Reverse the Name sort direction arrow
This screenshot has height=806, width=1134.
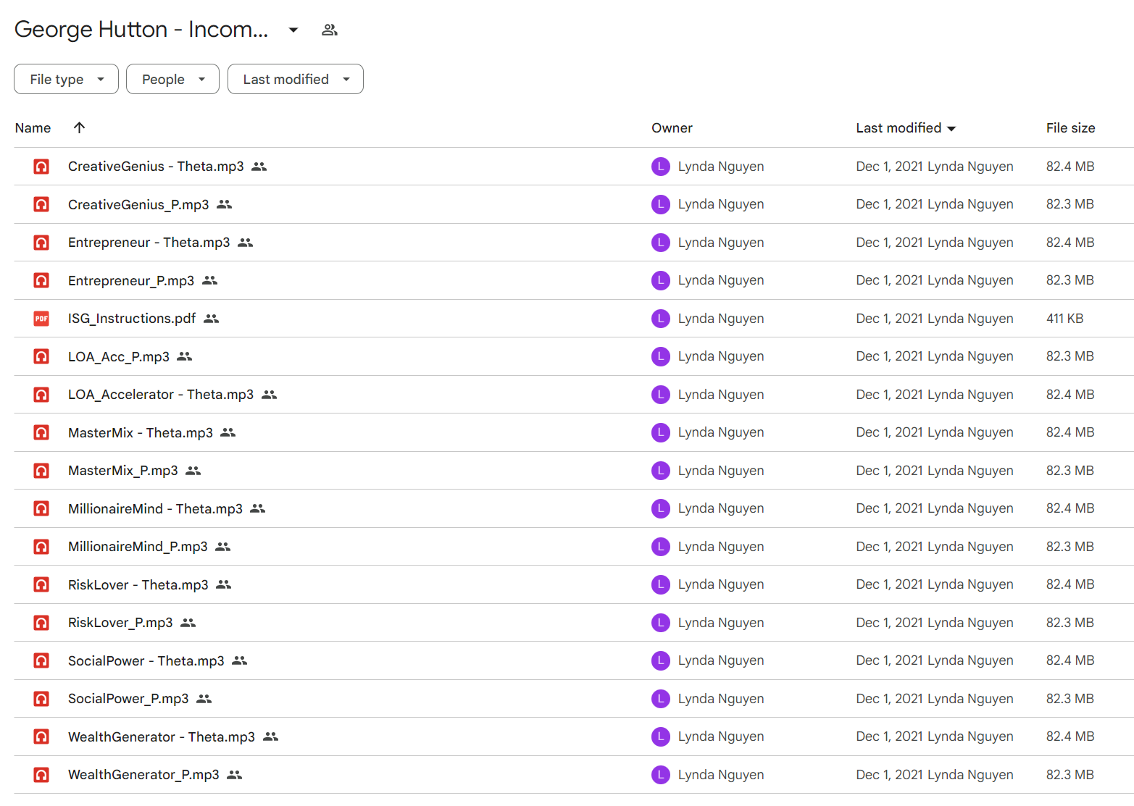79,127
